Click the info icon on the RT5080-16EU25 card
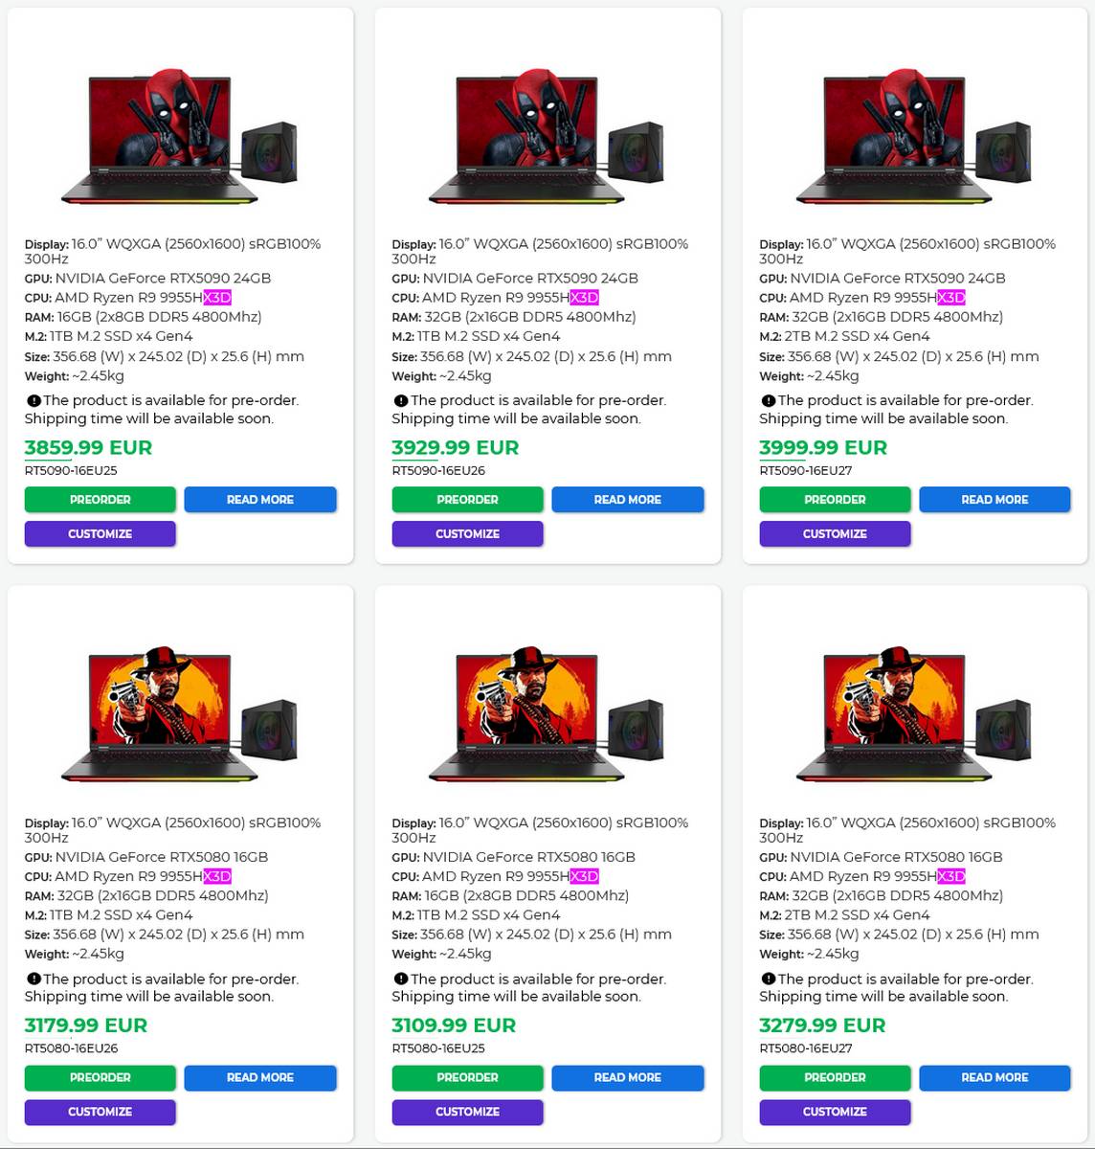 click(399, 979)
